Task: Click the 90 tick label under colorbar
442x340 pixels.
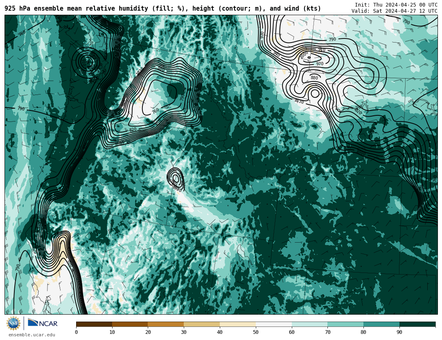Action: point(399,332)
